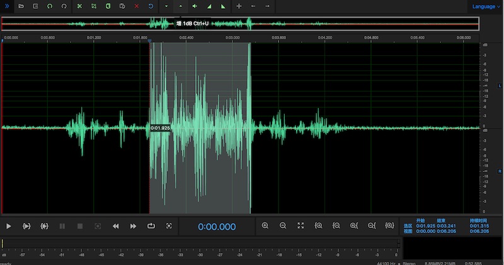504x265 pixels.
Task: Apply the Fade In effect
Action: 209,6
